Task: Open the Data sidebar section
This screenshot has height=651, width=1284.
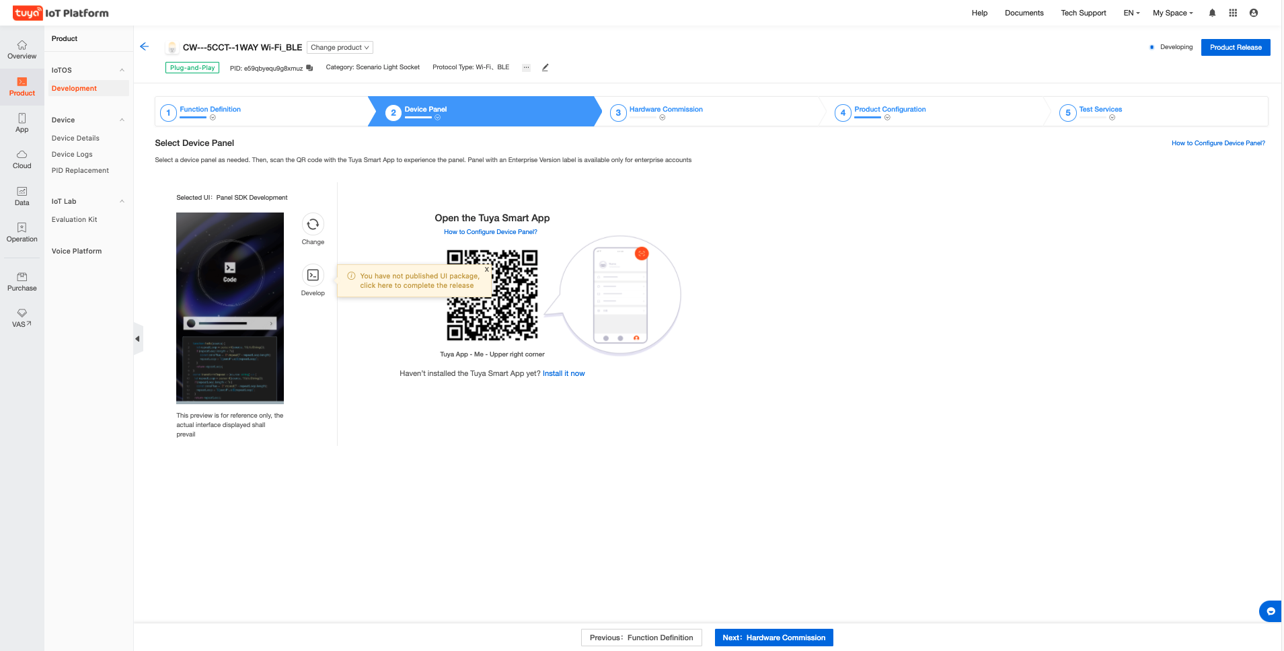Action: click(x=22, y=196)
